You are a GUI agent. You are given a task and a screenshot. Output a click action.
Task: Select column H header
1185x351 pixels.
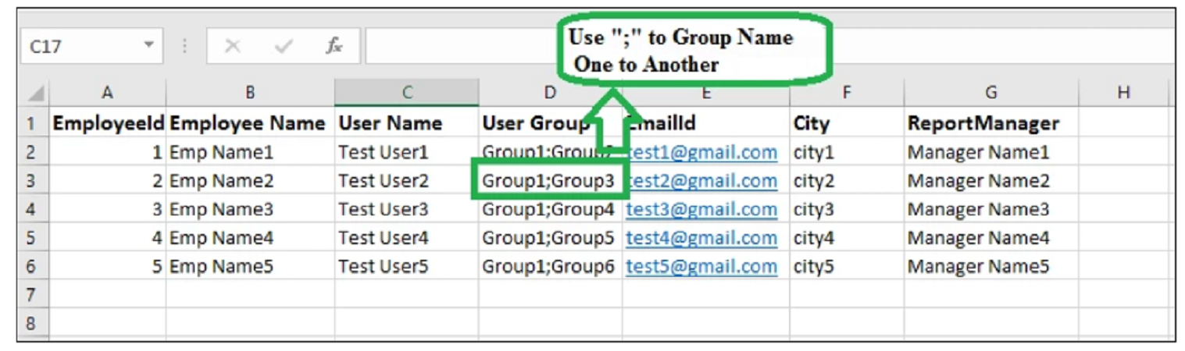[1124, 94]
